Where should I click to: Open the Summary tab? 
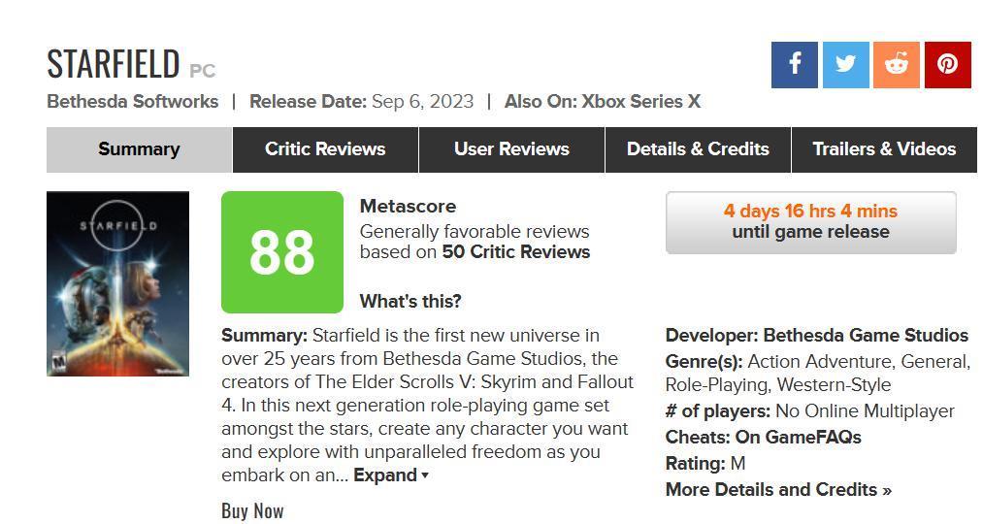(x=139, y=149)
